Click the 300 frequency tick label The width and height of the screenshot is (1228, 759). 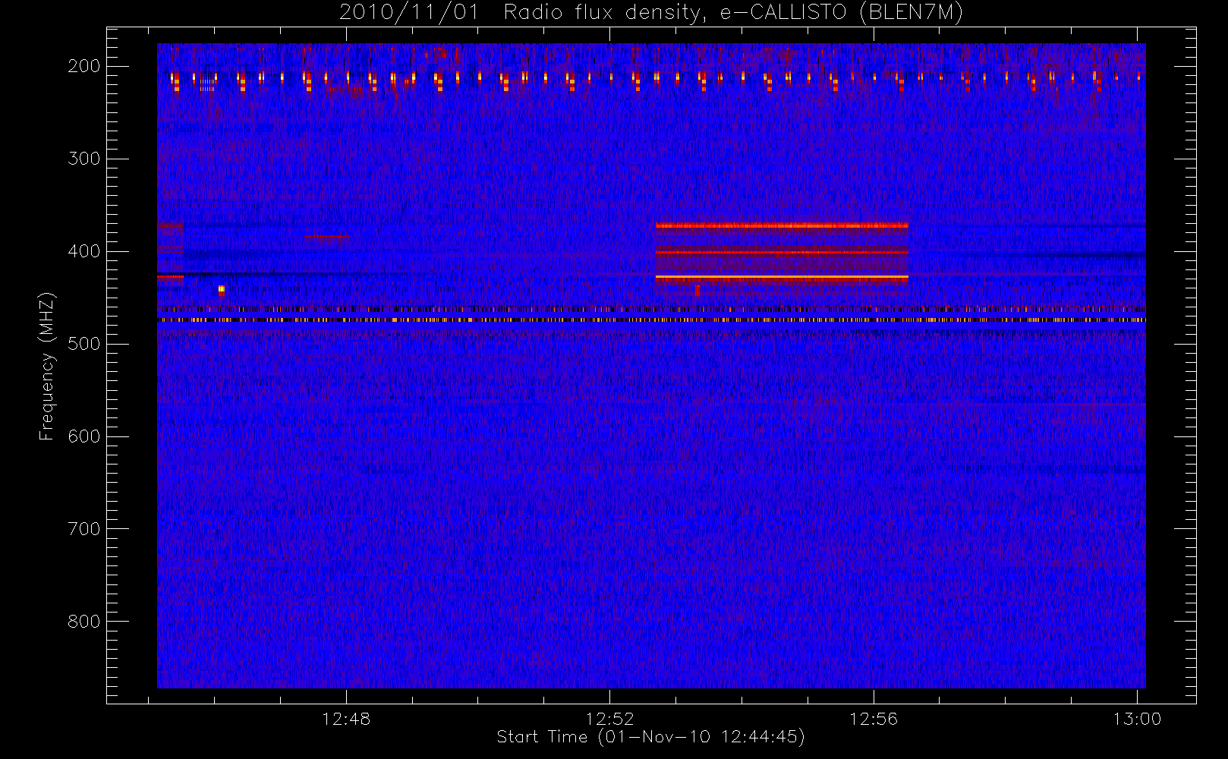tap(84, 159)
